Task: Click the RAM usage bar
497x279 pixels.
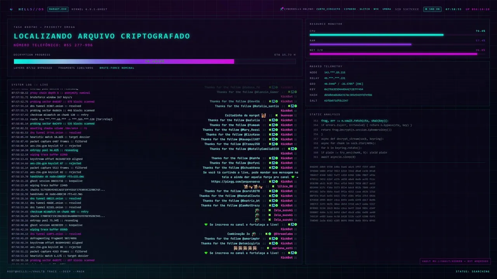Action: [397, 45]
